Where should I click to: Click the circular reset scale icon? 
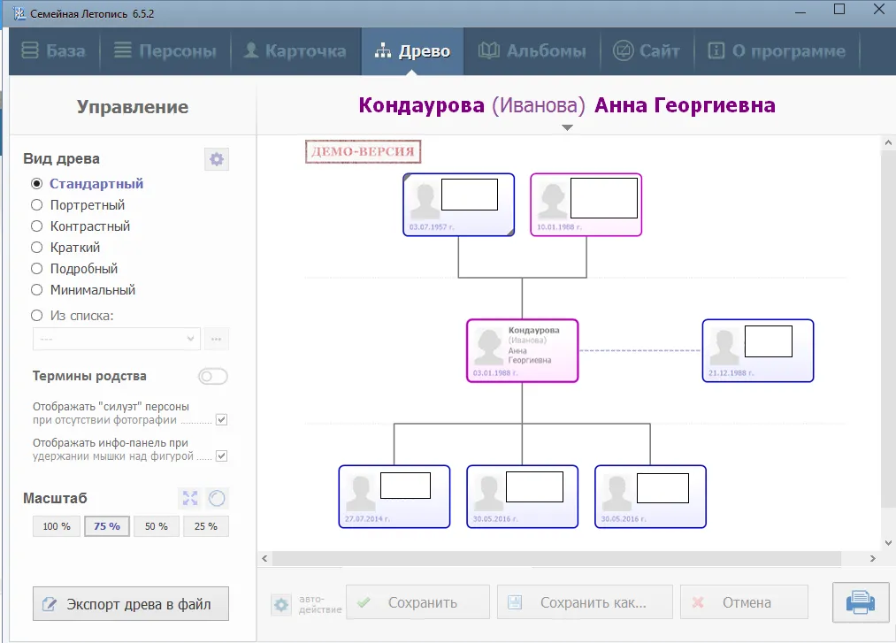click(217, 498)
